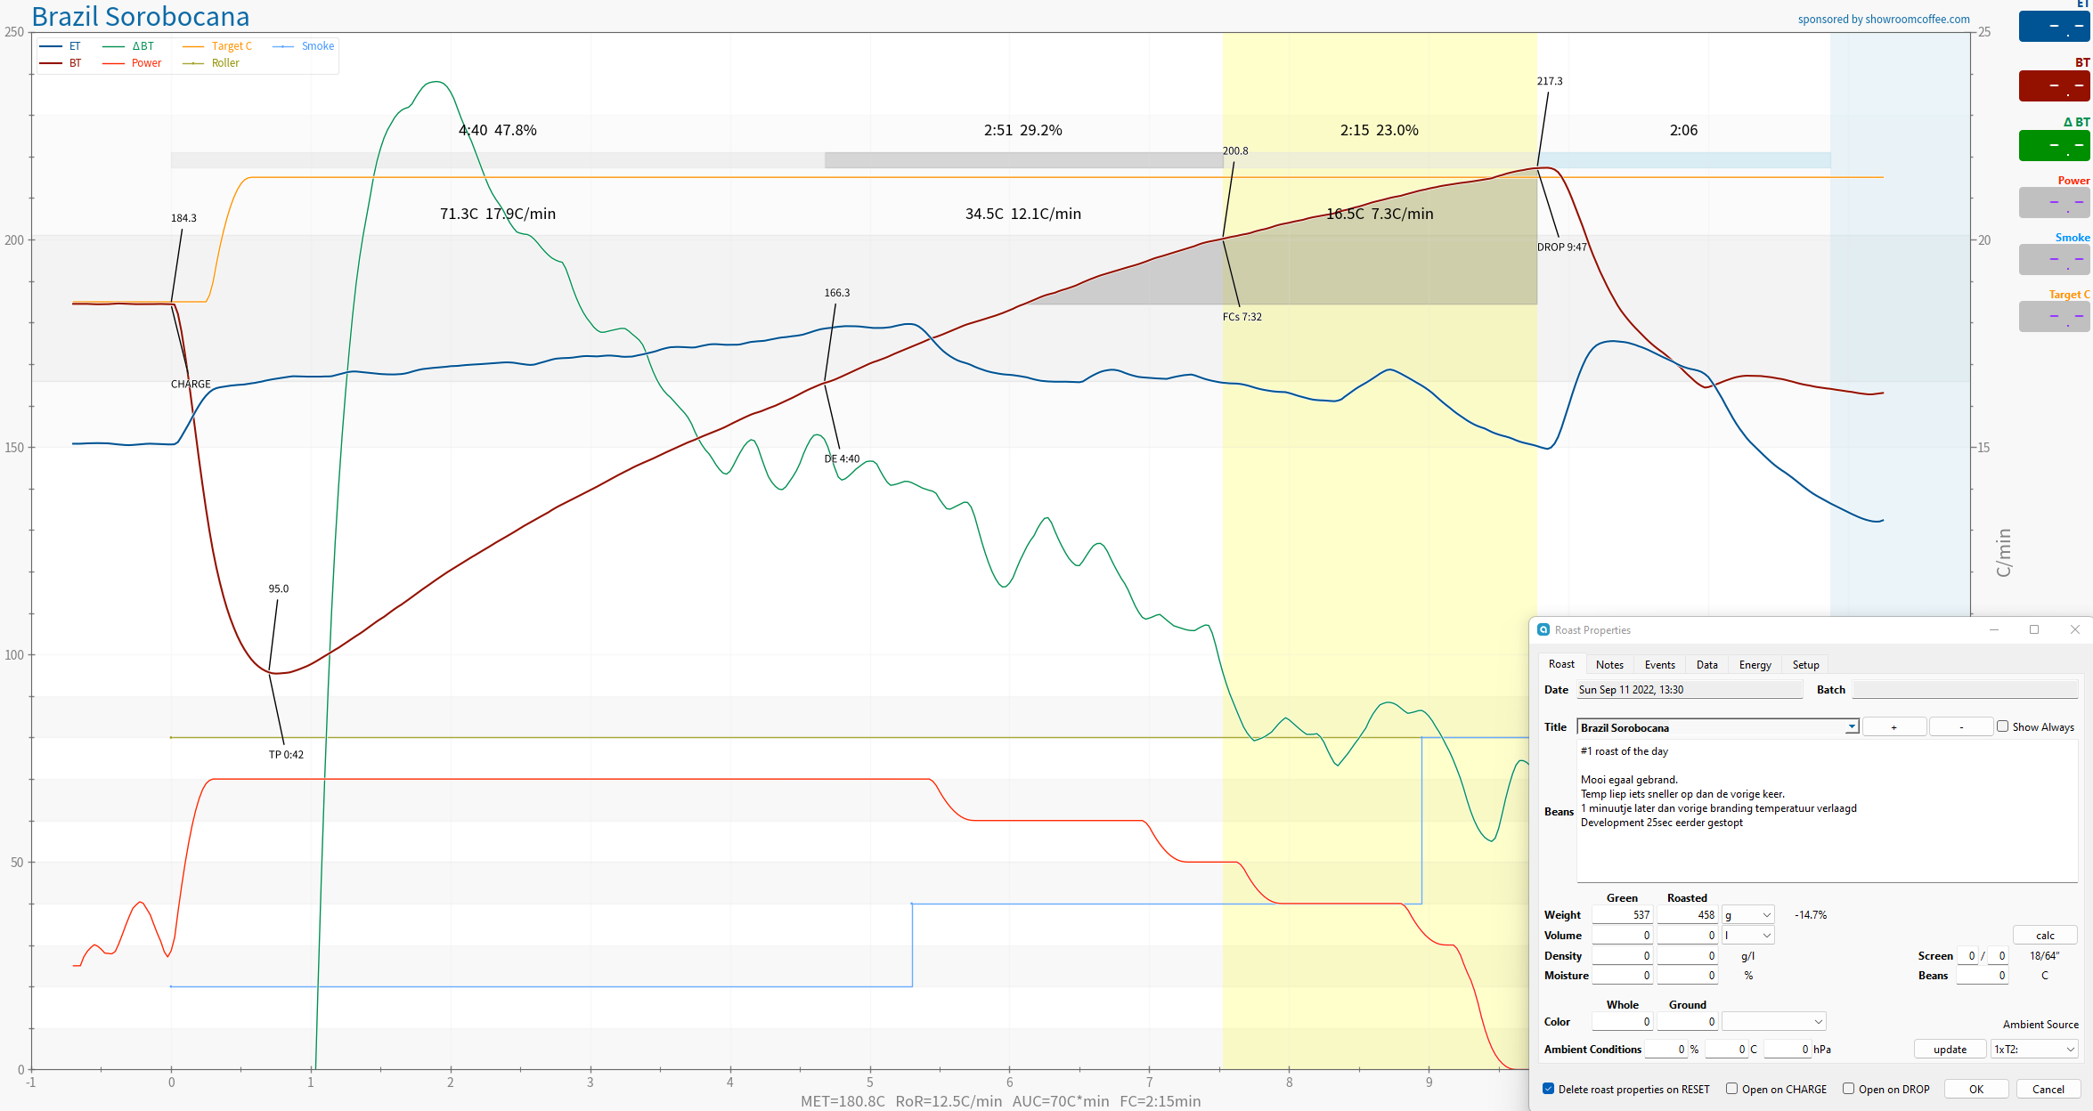Click the DROP 9:47 timeline marker
The width and height of the screenshot is (2093, 1111).
[x=1561, y=247]
